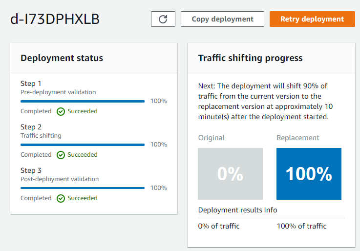This screenshot has width=360, height=251.
Task: Select the gray Original 0% traffic box
Action: tap(230, 174)
